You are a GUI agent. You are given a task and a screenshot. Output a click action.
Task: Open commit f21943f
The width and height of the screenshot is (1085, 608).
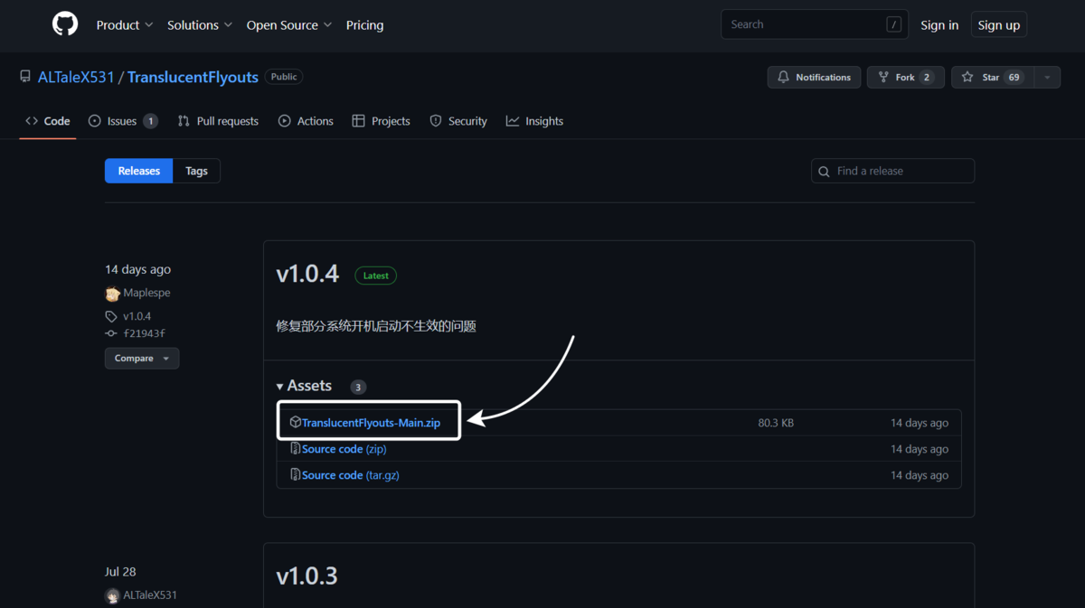(144, 333)
